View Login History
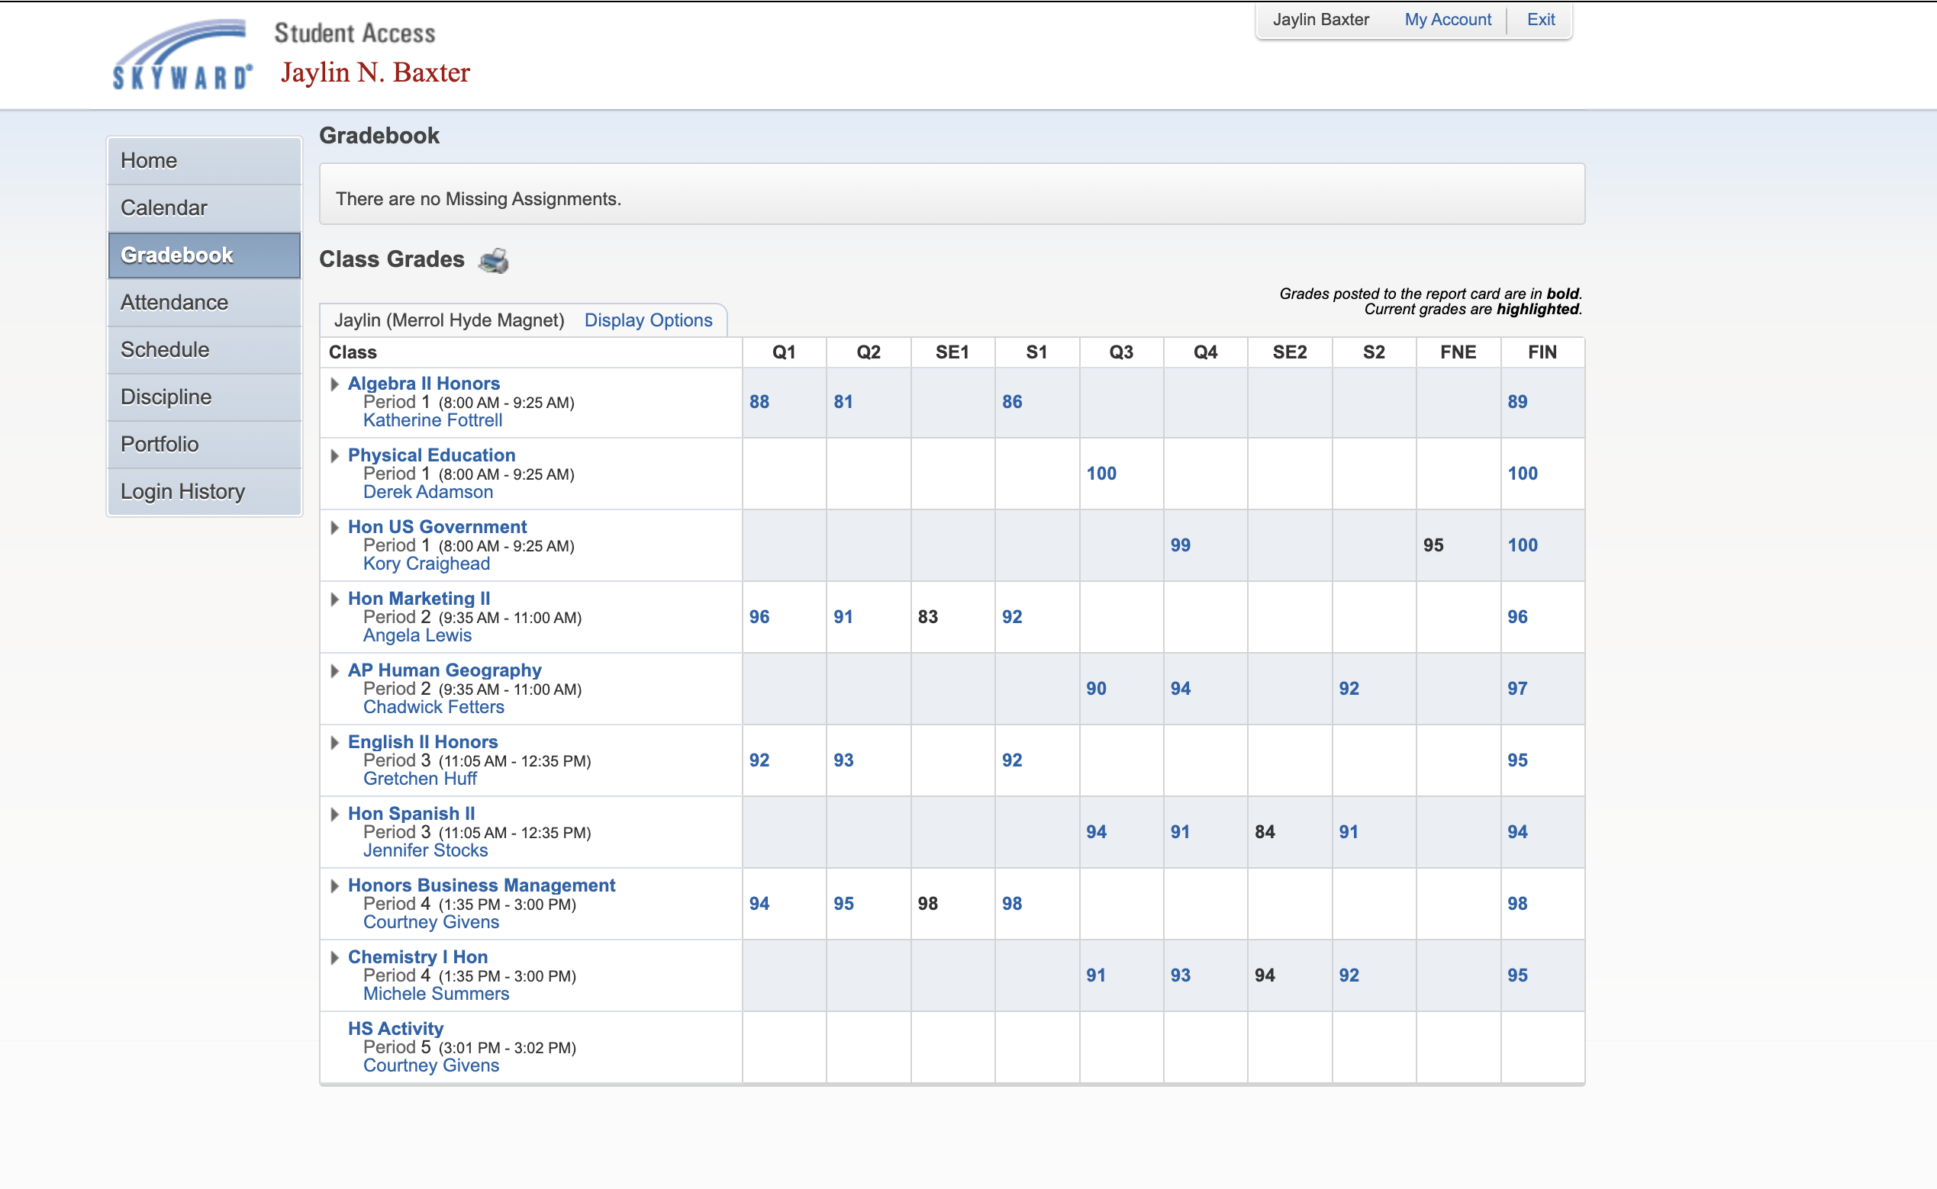1937x1189 pixels. 205,491
